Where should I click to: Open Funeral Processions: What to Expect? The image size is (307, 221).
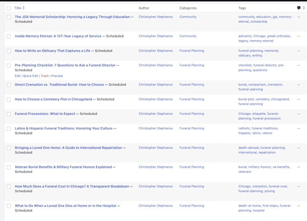[x=45, y=113]
